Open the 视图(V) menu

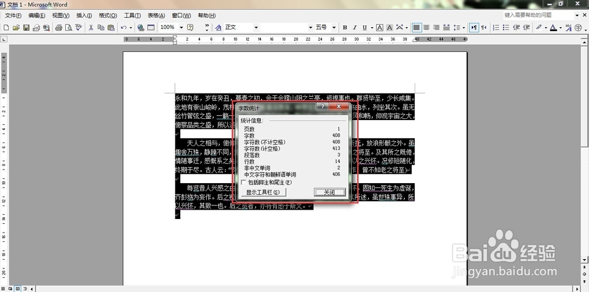pos(61,15)
